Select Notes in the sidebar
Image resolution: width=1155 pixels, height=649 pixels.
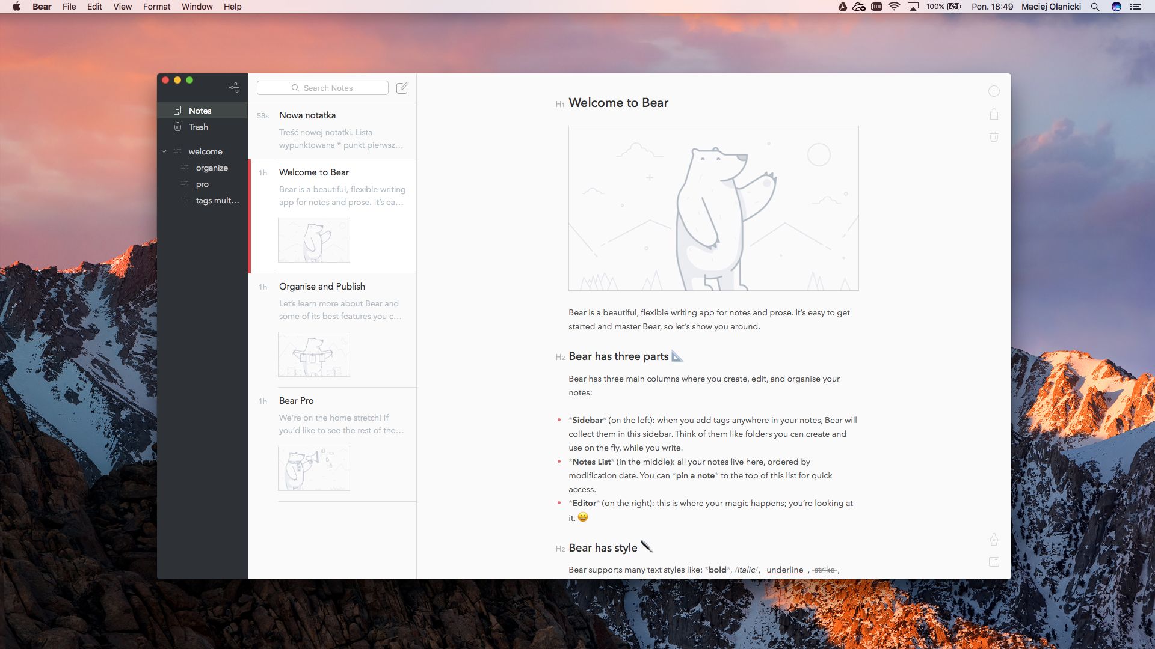click(x=200, y=111)
